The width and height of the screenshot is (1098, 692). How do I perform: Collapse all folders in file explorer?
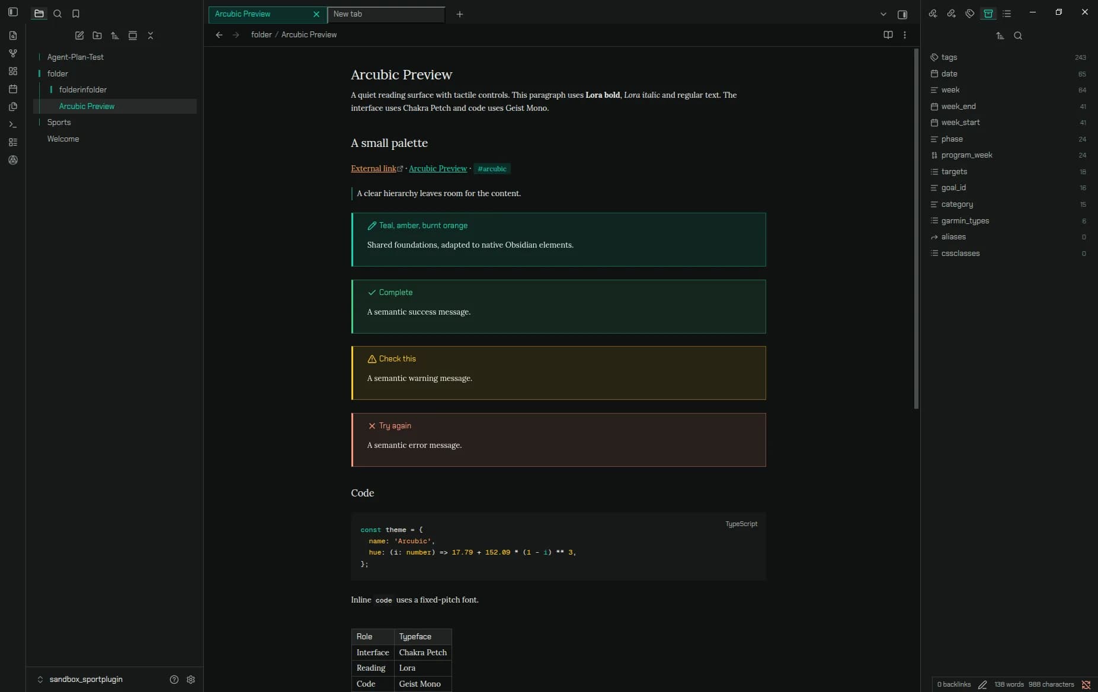(x=151, y=36)
